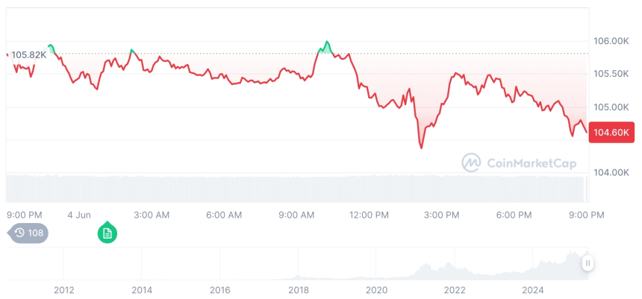Click the range slider handle on the year navigator
The width and height of the screenshot is (642, 299).
(x=588, y=262)
